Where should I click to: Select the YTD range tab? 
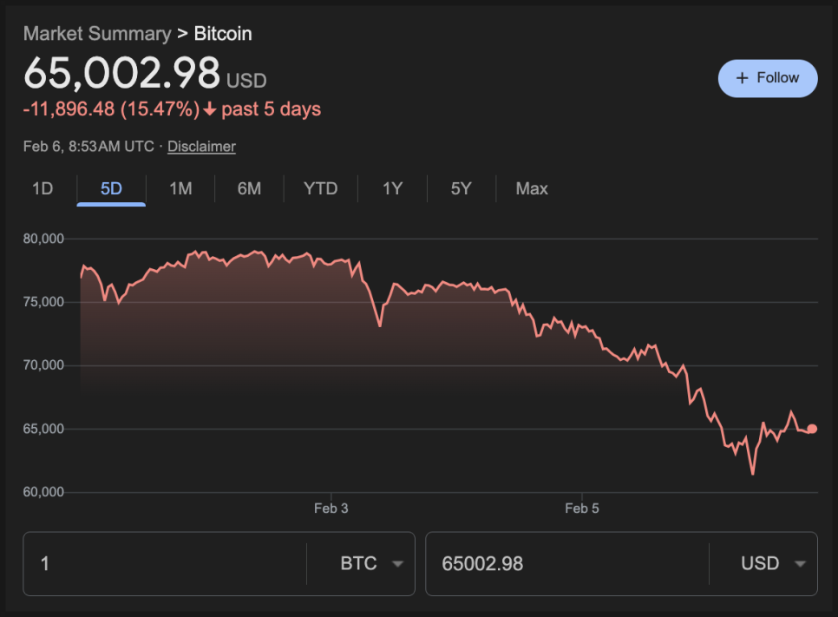320,188
